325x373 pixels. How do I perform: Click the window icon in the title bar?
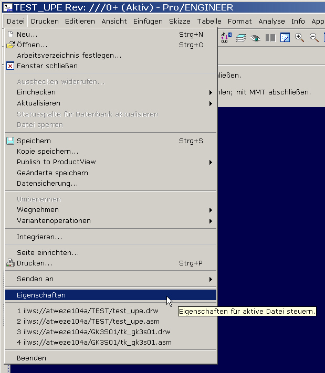pyautogui.click(x=7, y=7)
